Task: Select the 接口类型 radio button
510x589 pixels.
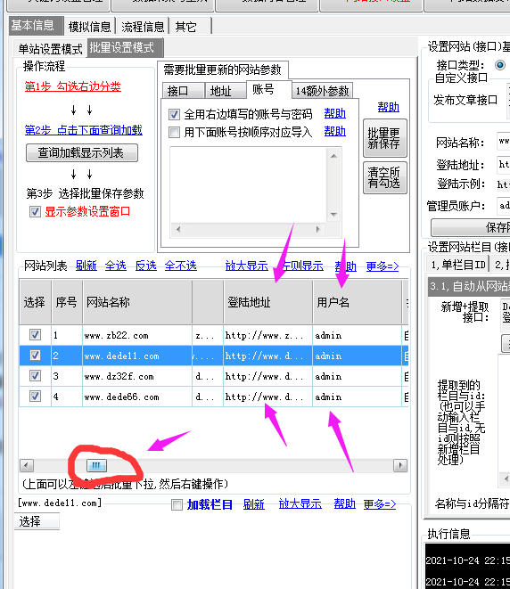Action: click(x=500, y=65)
